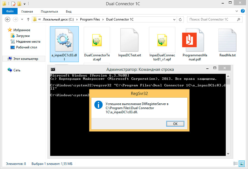The image size is (248, 169).
Task: Refresh the Dual Connector 1C folder
Action: 180,19
